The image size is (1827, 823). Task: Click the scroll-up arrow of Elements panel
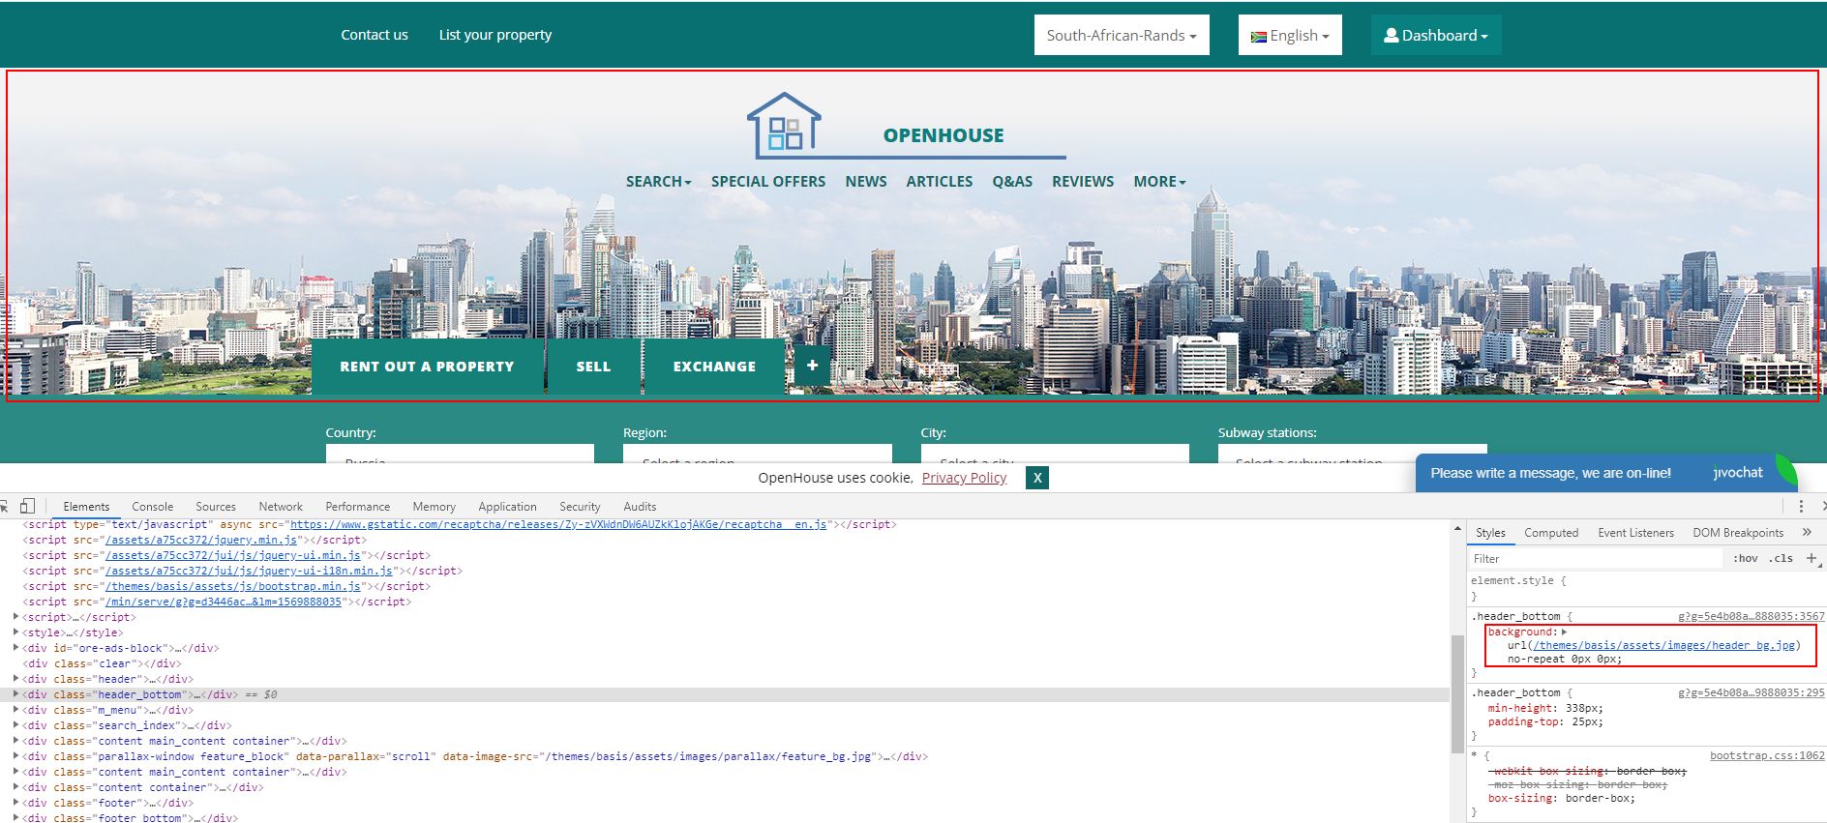[1457, 529]
